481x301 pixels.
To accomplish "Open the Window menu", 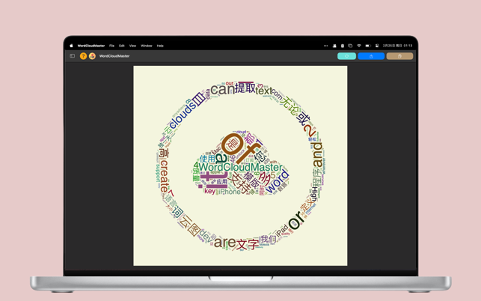I will coord(147,46).
